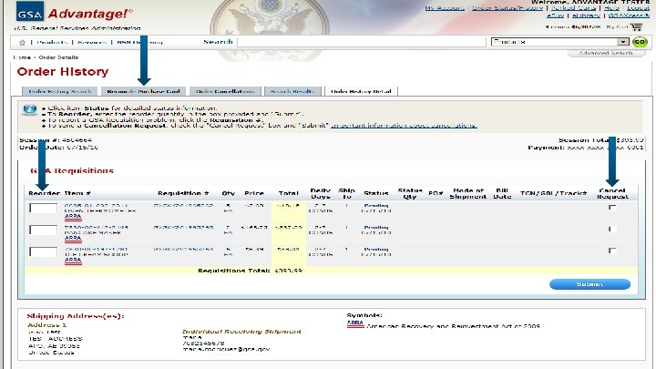Click the ARRA symbol in Symbols legend

355,323
